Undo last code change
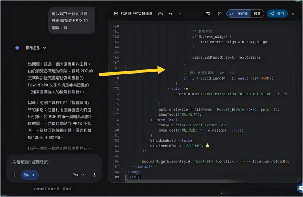The image size is (303, 197). 170,14
